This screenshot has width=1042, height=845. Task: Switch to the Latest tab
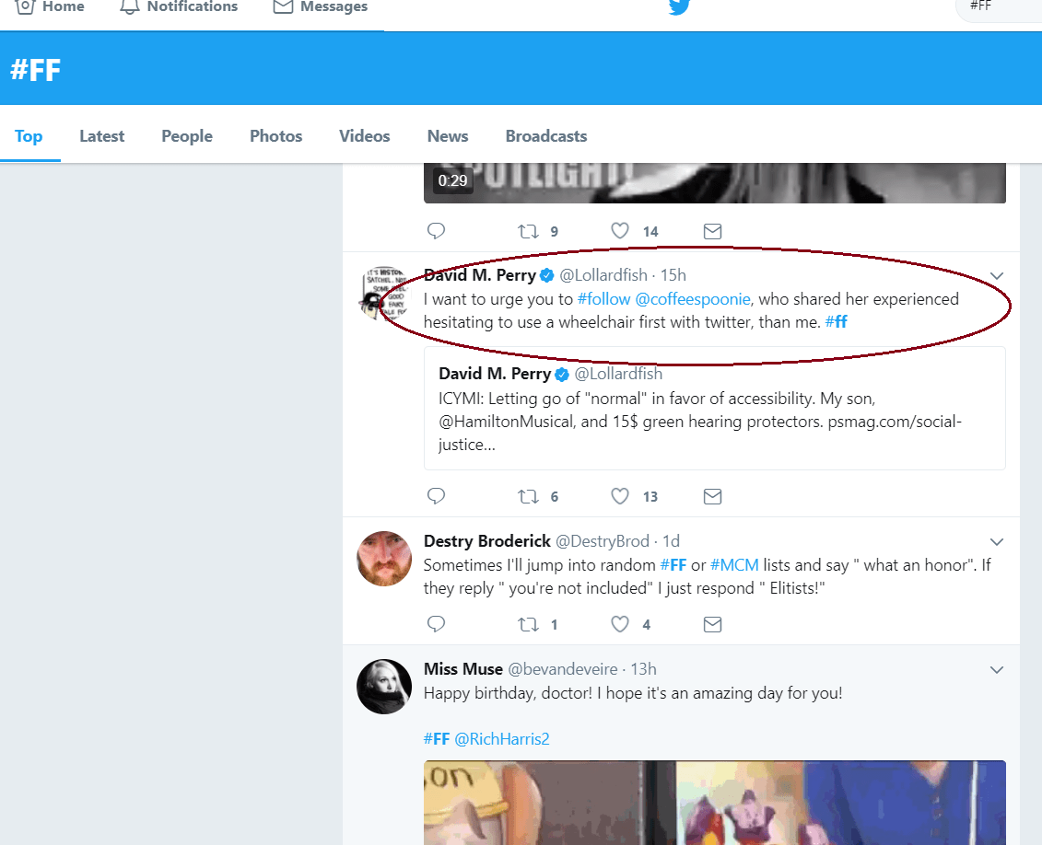point(101,136)
